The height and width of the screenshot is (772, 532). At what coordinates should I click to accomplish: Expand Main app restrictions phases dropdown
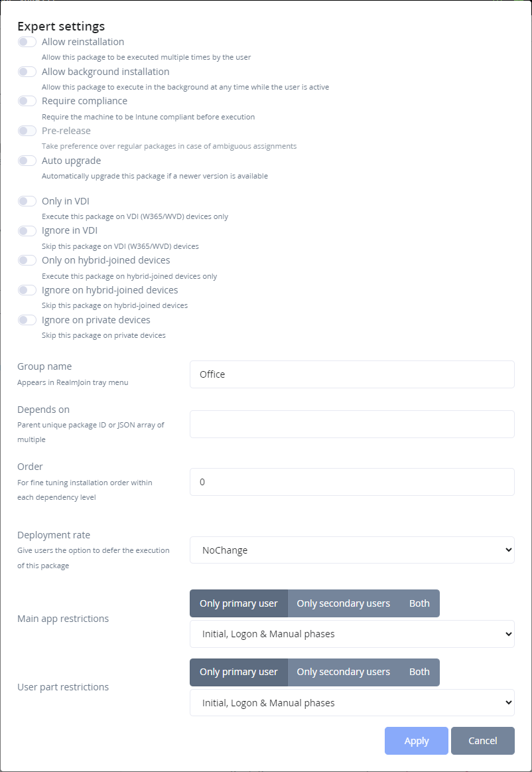352,634
